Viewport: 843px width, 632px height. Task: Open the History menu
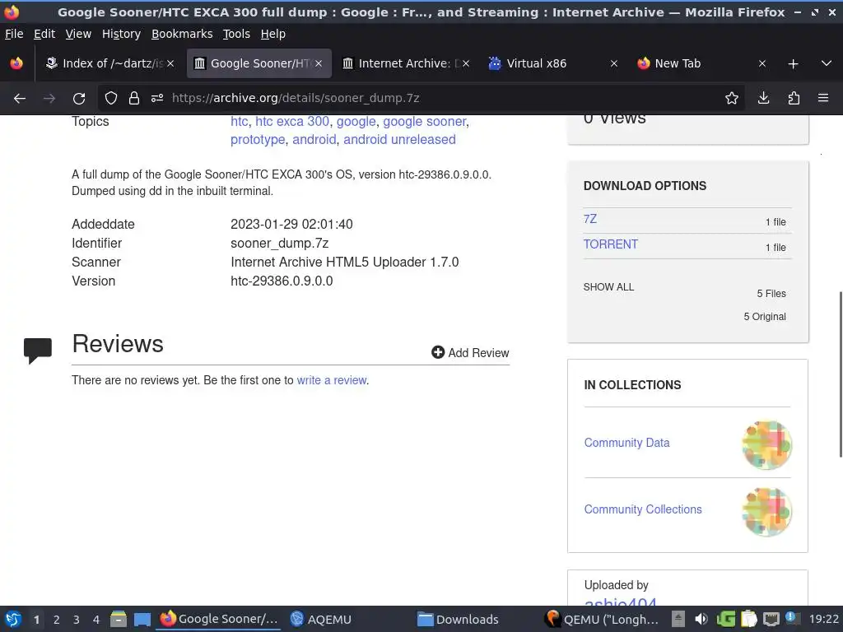tap(121, 34)
